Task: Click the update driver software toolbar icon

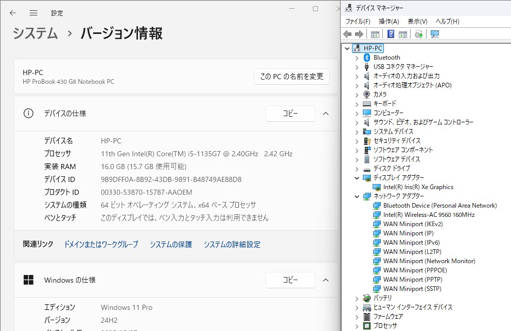Action: 419,34
